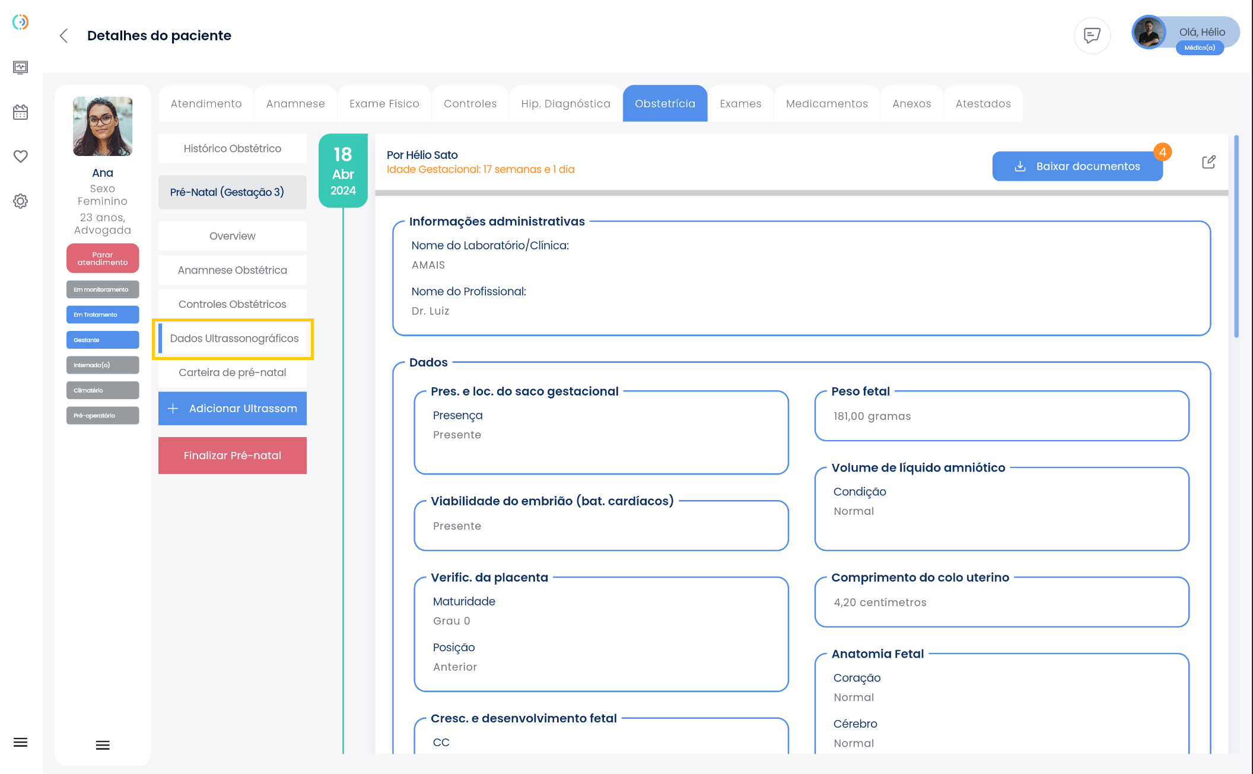Click the Médico(a) role badge

click(x=1200, y=48)
